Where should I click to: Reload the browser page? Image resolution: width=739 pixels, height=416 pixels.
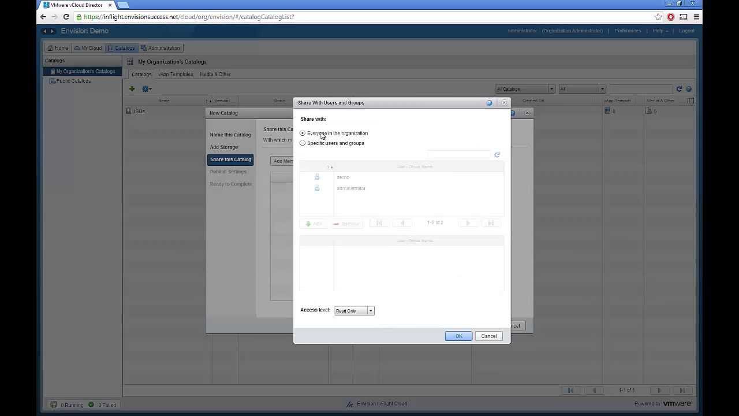coord(66,17)
